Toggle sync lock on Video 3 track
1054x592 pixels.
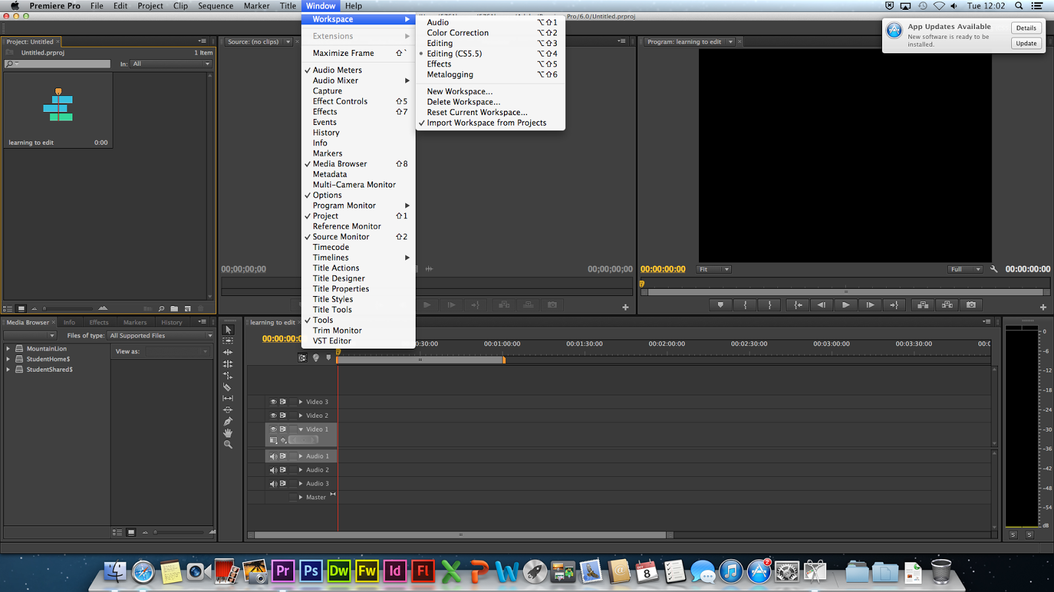tap(283, 402)
